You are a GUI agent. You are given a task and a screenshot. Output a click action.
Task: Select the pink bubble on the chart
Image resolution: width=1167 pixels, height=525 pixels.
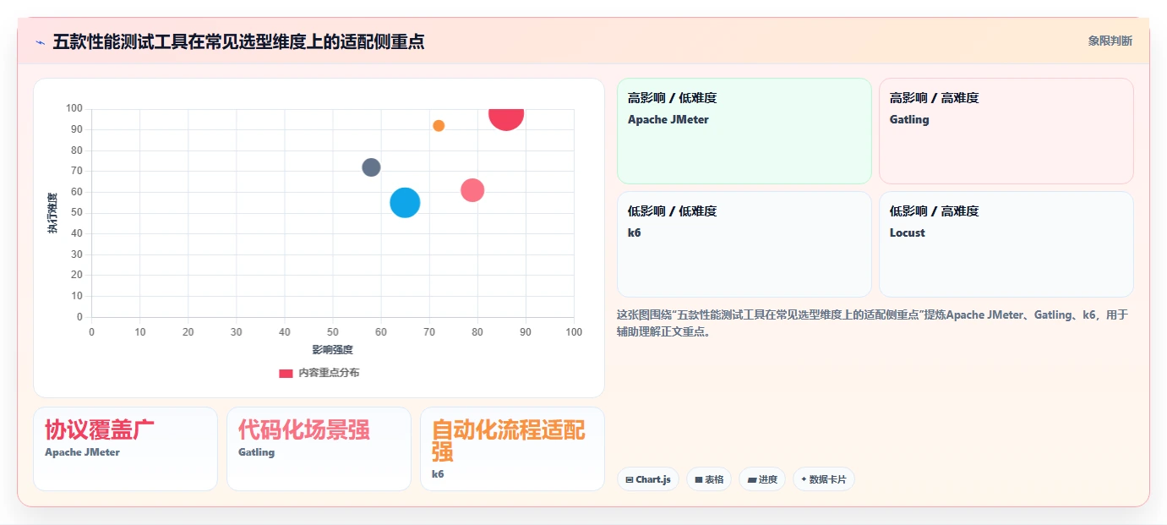(x=472, y=190)
